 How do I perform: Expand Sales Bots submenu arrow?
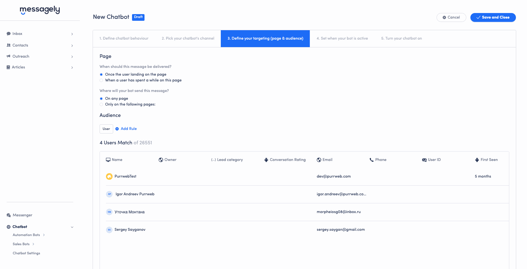33,244
